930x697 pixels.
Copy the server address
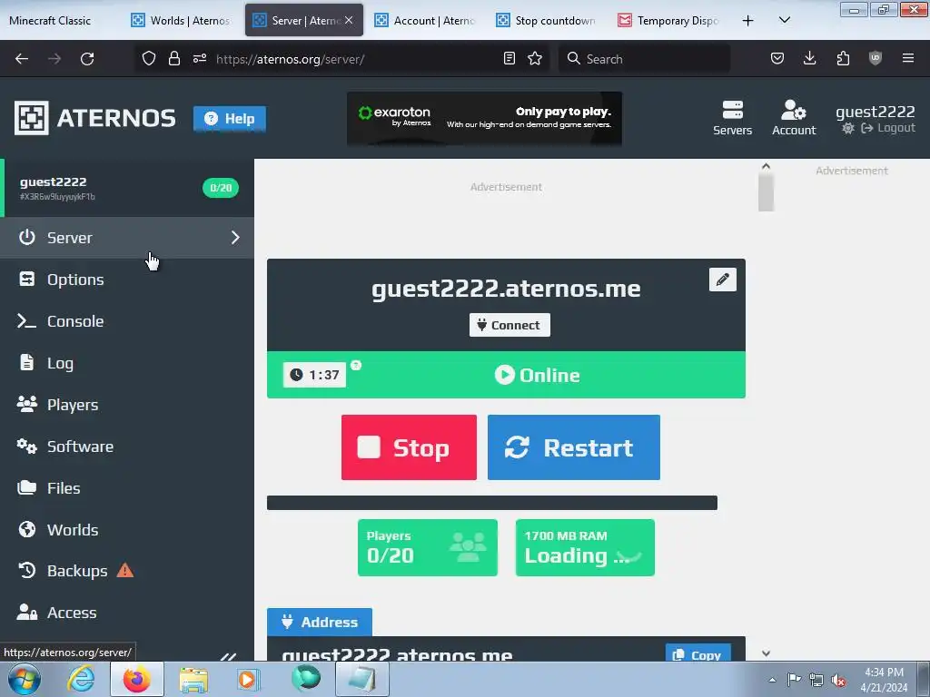(698, 653)
